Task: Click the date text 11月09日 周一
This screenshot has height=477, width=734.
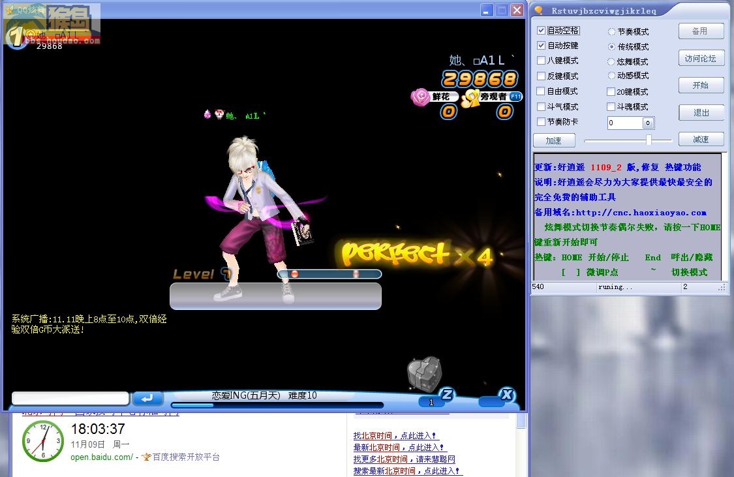Action: point(100,444)
